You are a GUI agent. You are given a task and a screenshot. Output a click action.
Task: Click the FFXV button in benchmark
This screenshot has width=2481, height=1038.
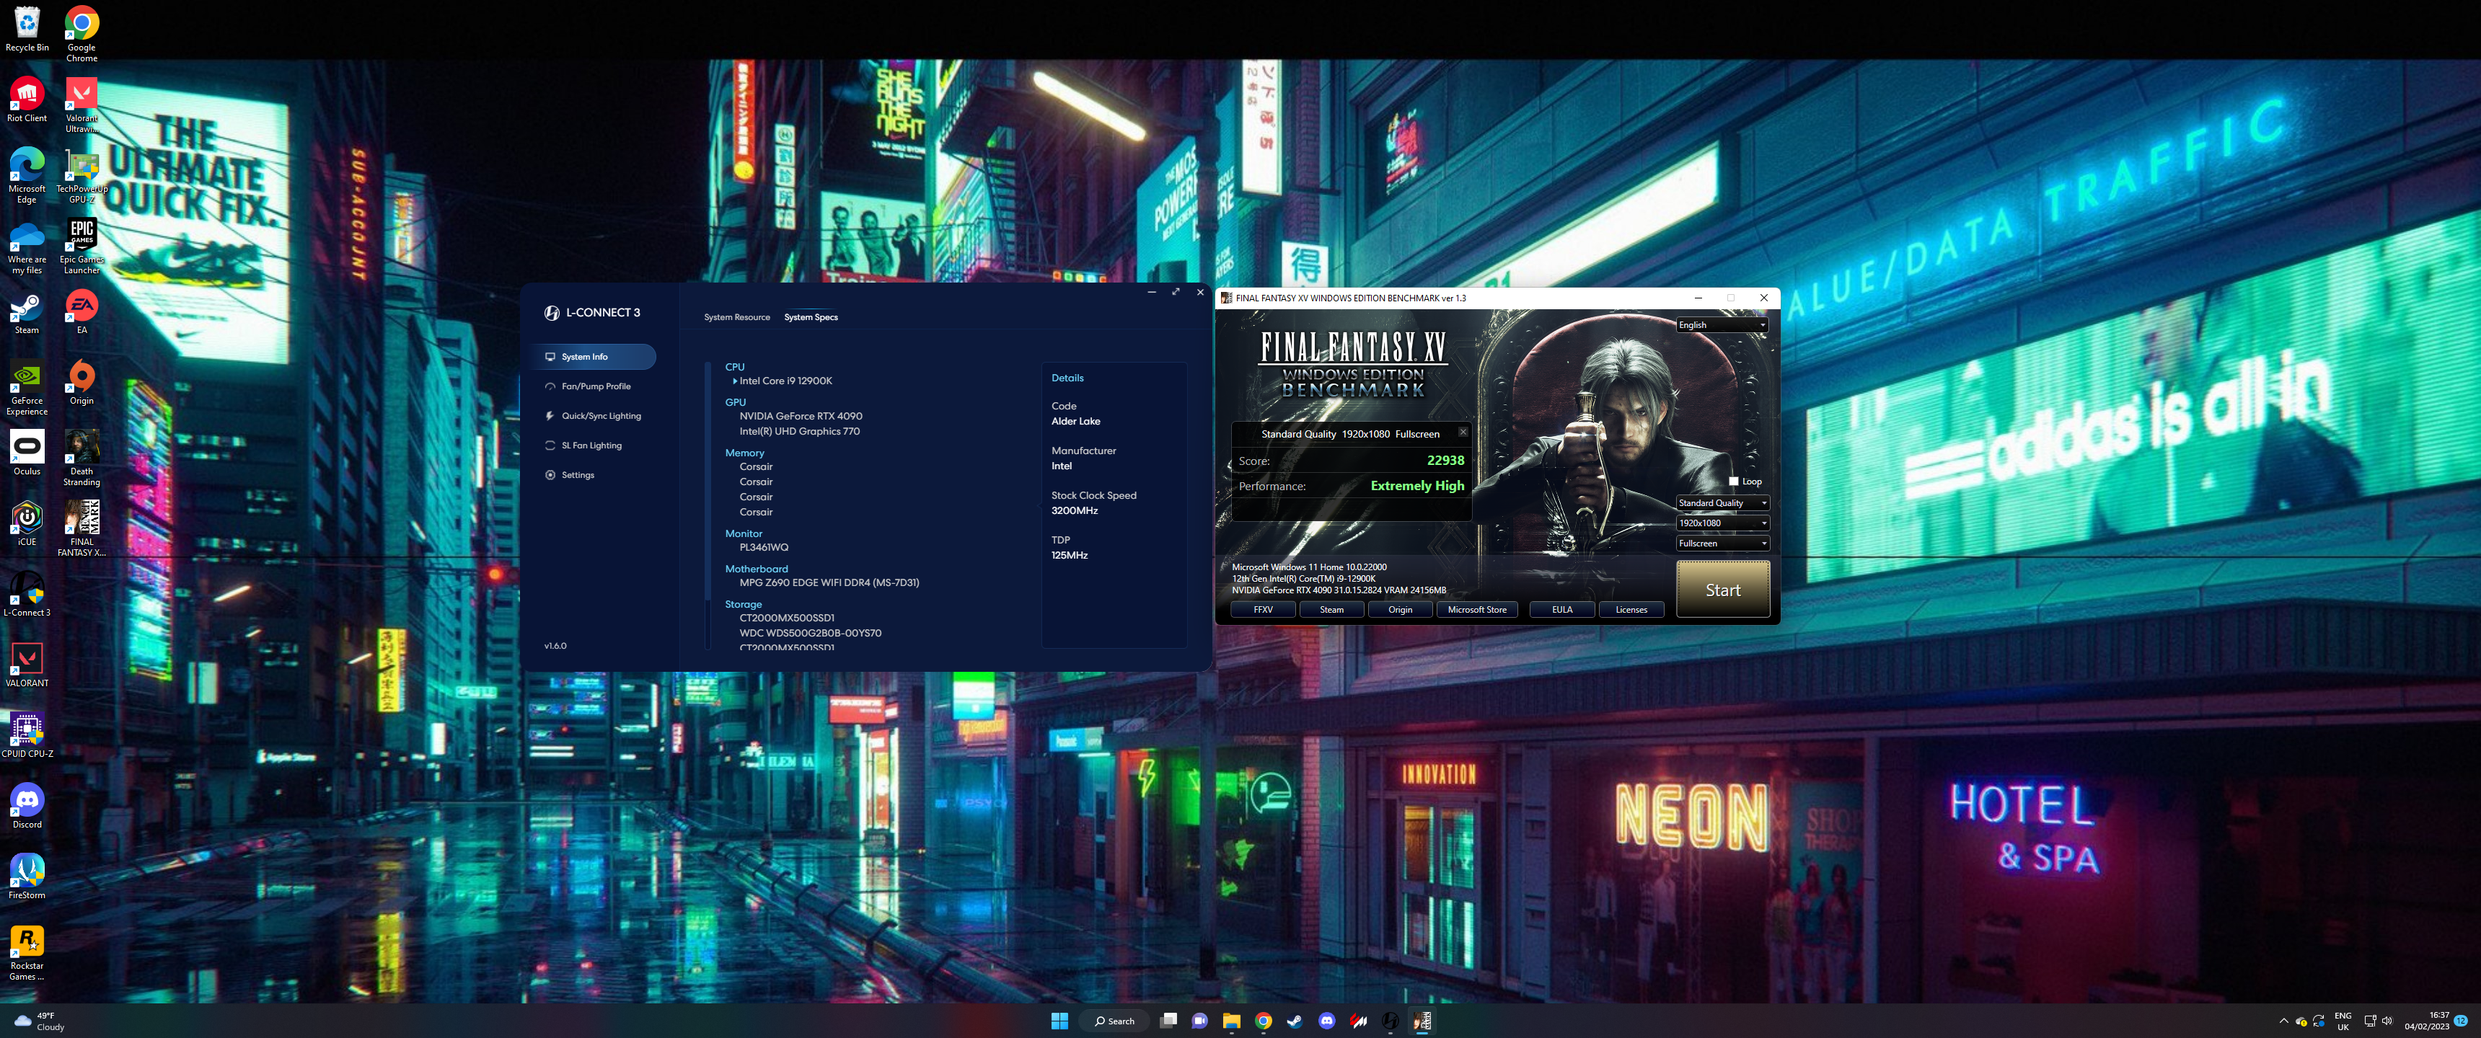point(1263,610)
